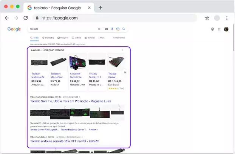The height and width of the screenshot is (154, 235).
Task: Open a new tab with the plus button
Action: pyautogui.click(x=100, y=8)
